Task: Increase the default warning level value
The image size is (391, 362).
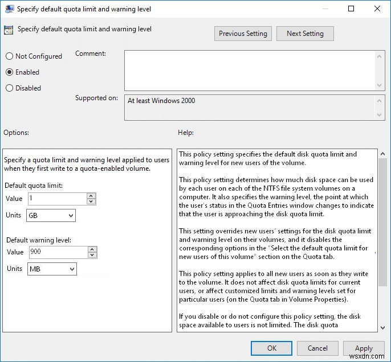Action: 92,249
